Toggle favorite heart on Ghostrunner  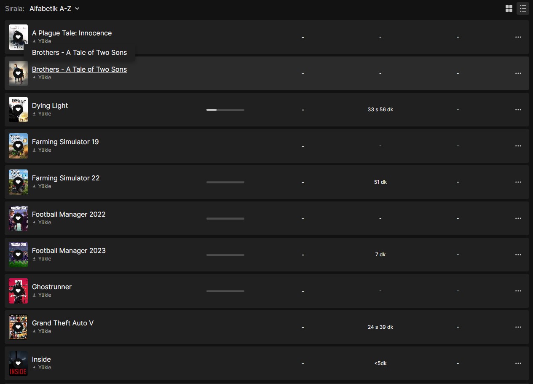click(18, 291)
